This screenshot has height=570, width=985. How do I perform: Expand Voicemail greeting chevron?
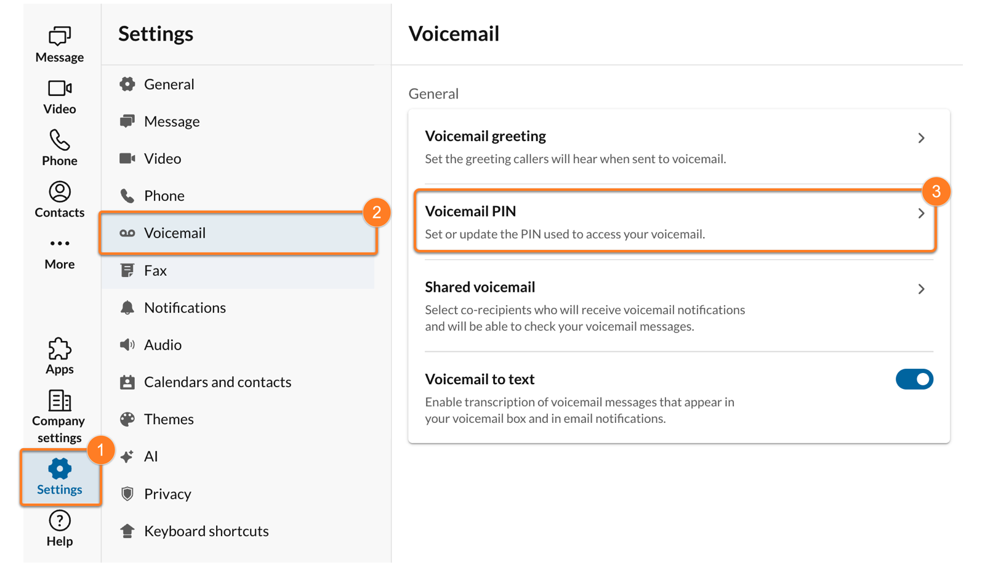click(x=921, y=138)
